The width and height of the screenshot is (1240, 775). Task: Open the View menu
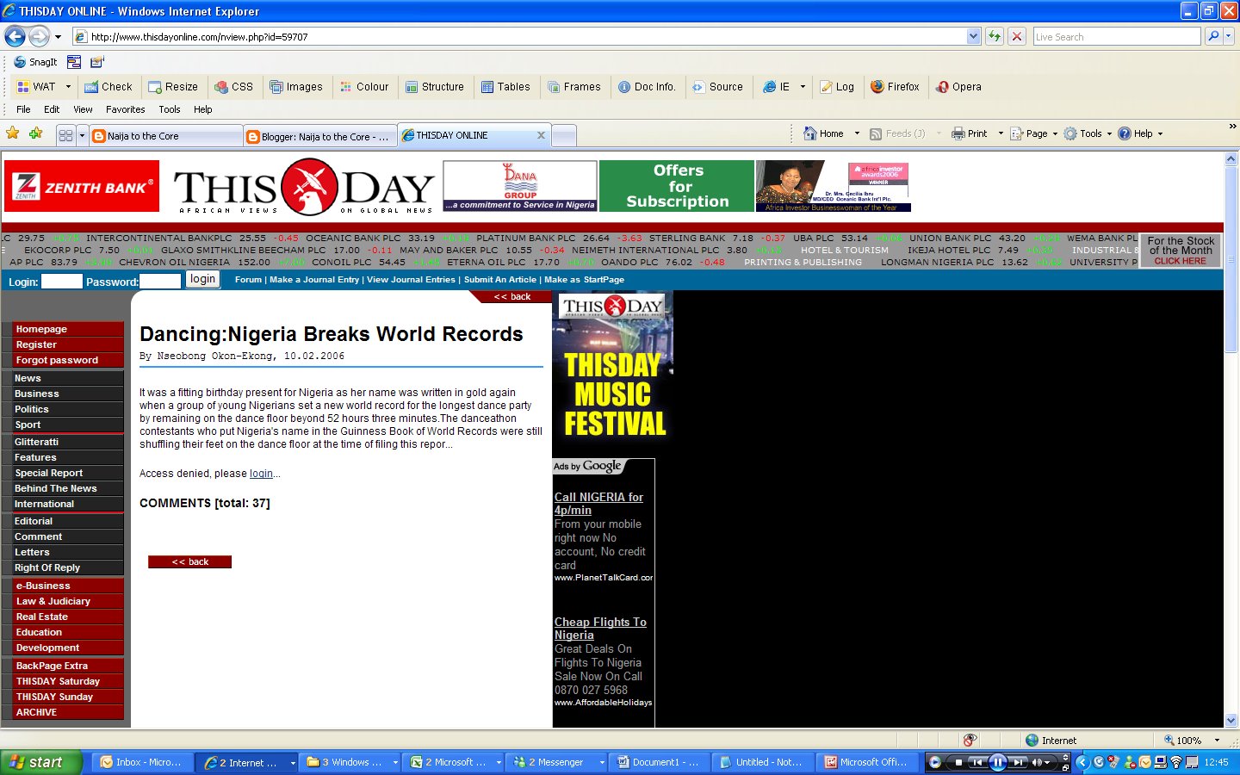pyautogui.click(x=83, y=109)
